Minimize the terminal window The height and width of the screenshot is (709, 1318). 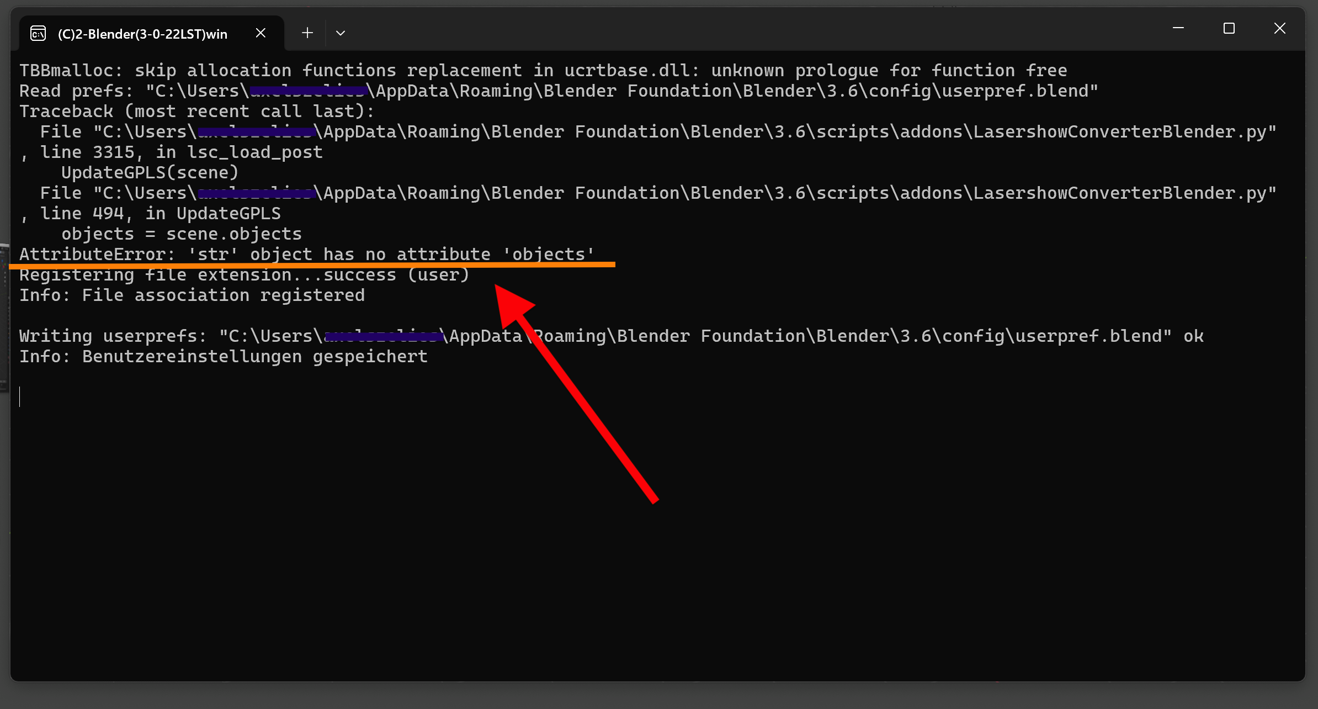(x=1178, y=28)
